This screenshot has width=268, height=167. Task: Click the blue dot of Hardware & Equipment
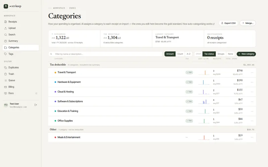pyautogui.click(x=55, y=82)
